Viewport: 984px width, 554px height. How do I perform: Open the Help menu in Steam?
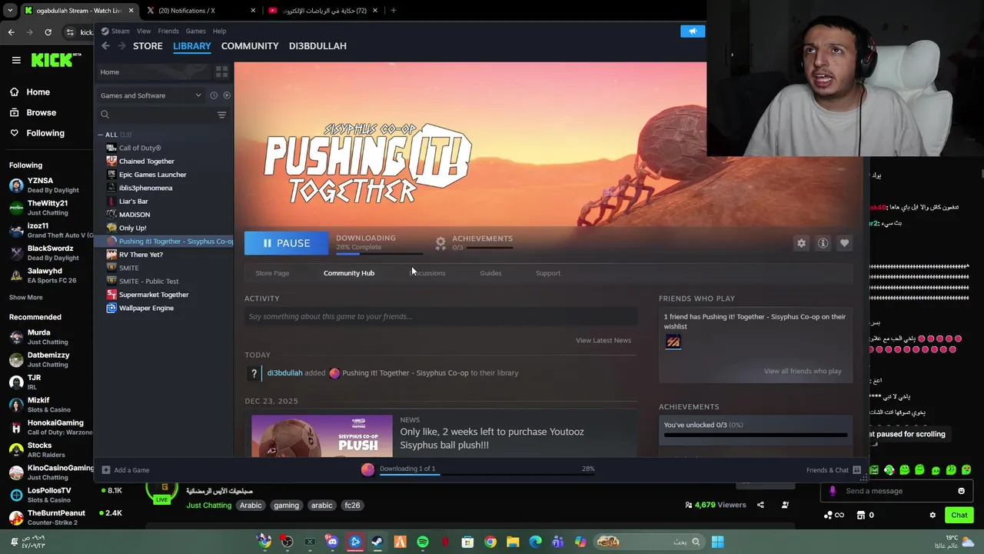(219, 31)
